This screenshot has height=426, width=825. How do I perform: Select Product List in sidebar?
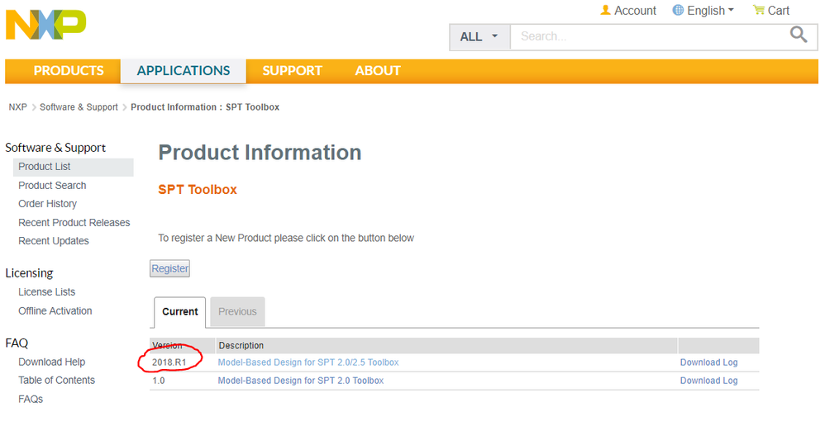(73, 167)
